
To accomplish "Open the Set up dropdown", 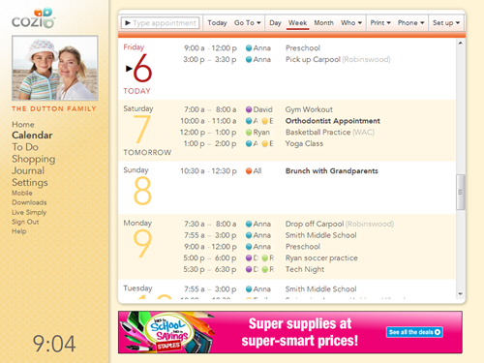I will click(446, 23).
